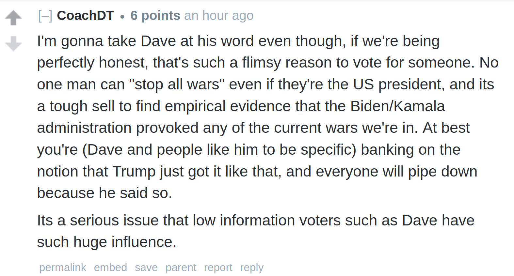Click the phrase 'such huge influence.'
This screenshot has width=514, height=276.
(x=107, y=242)
